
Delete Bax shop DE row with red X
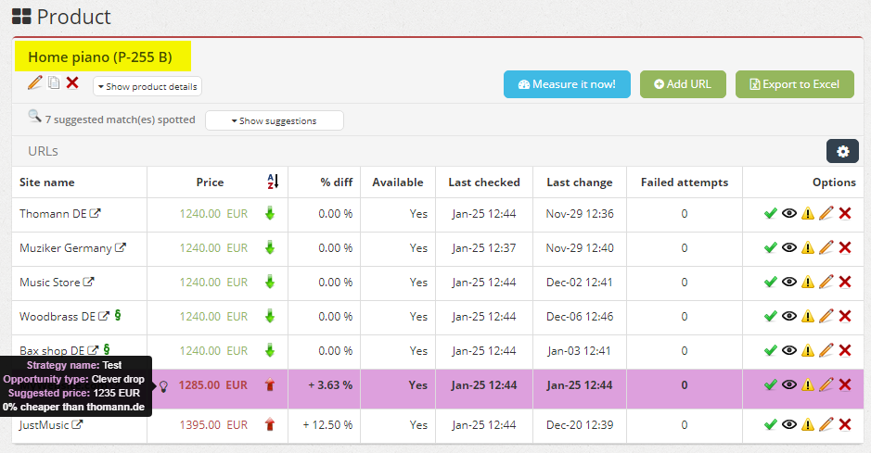(x=845, y=351)
